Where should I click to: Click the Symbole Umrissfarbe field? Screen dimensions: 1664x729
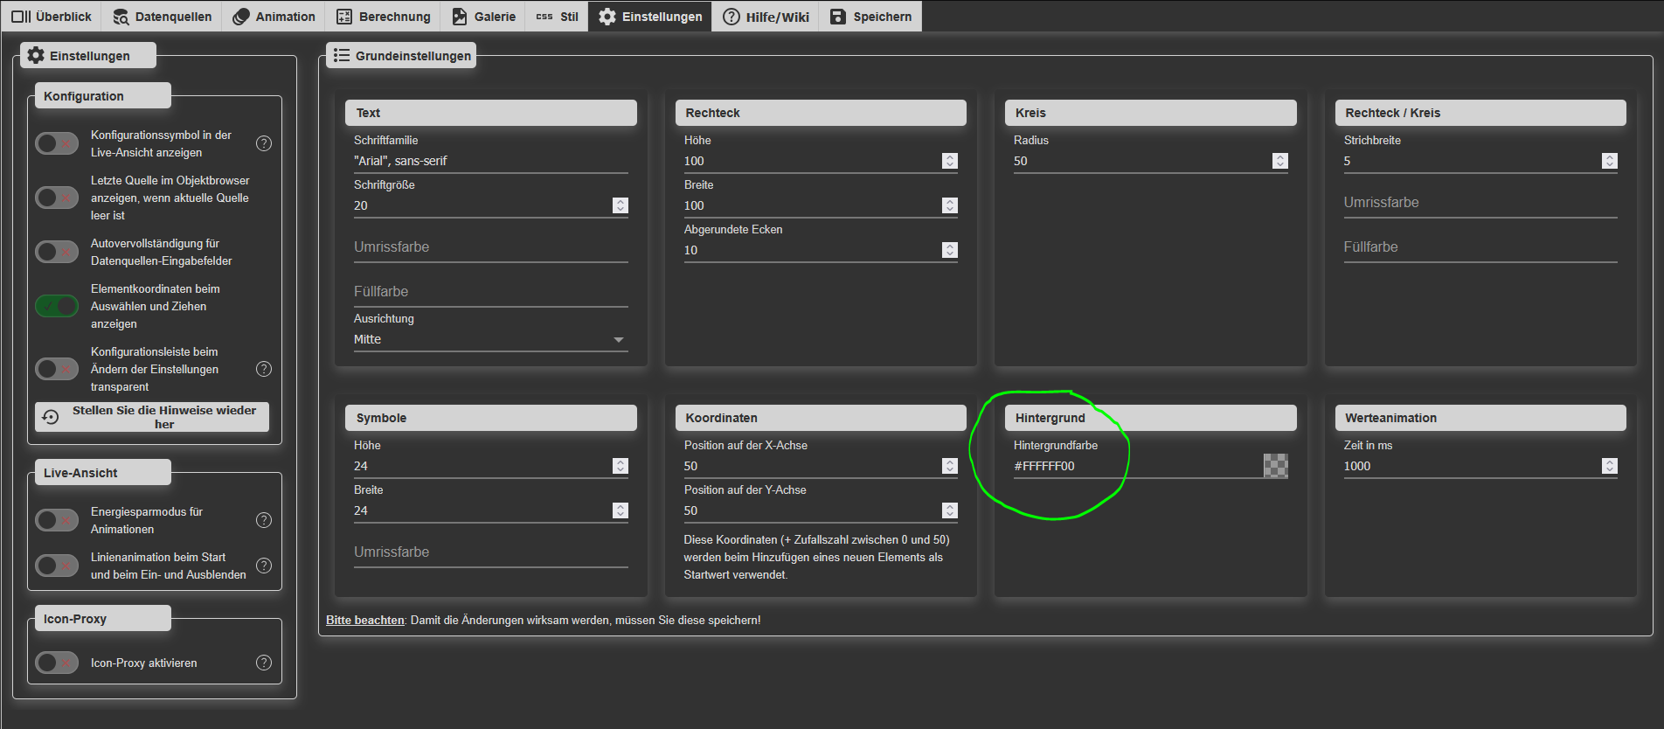tap(490, 552)
